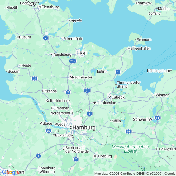Screen dimensions: 176x176
Task: Select the A21 highway shield icon
Action: click(87, 91)
